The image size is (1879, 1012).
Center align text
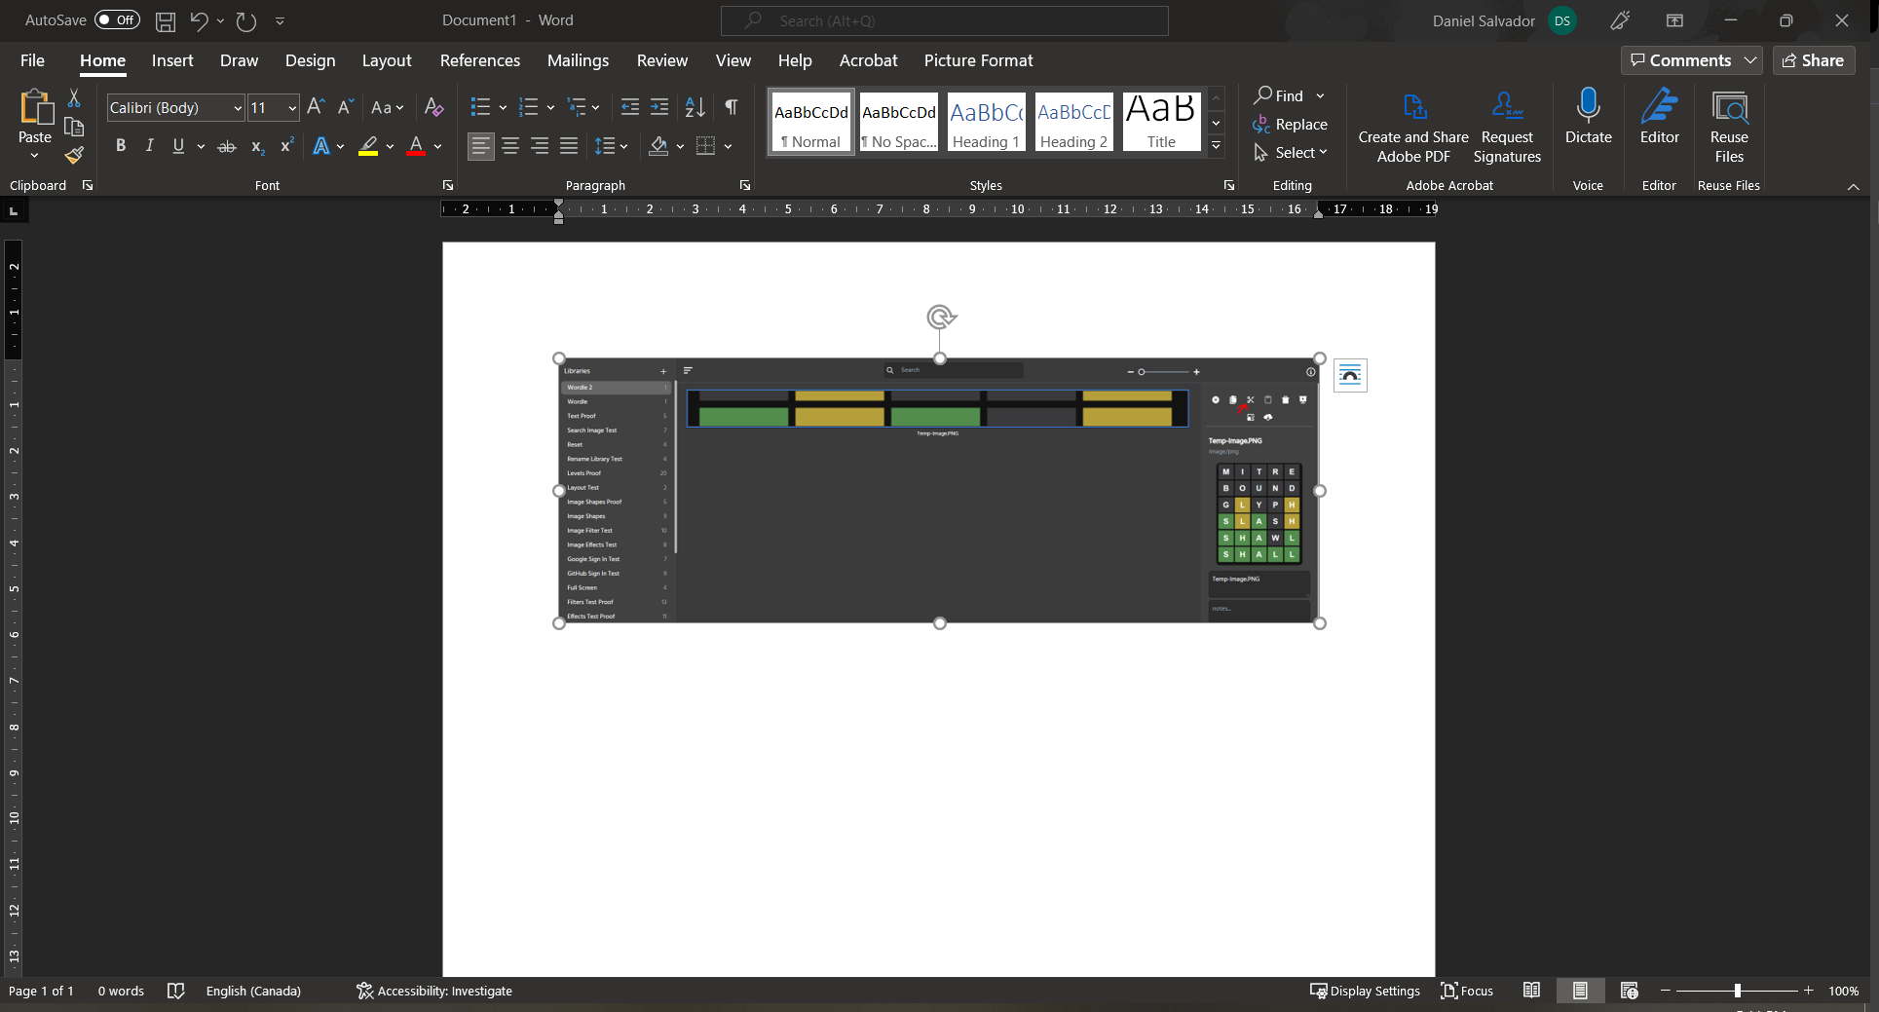tap(510, 146)
